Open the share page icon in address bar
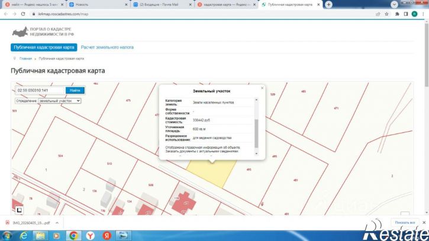The height and width of the screenshot is (241, 429). 378,14
